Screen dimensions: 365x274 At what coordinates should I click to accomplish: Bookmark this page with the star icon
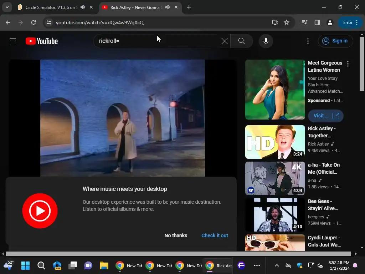tap(287, 22)
